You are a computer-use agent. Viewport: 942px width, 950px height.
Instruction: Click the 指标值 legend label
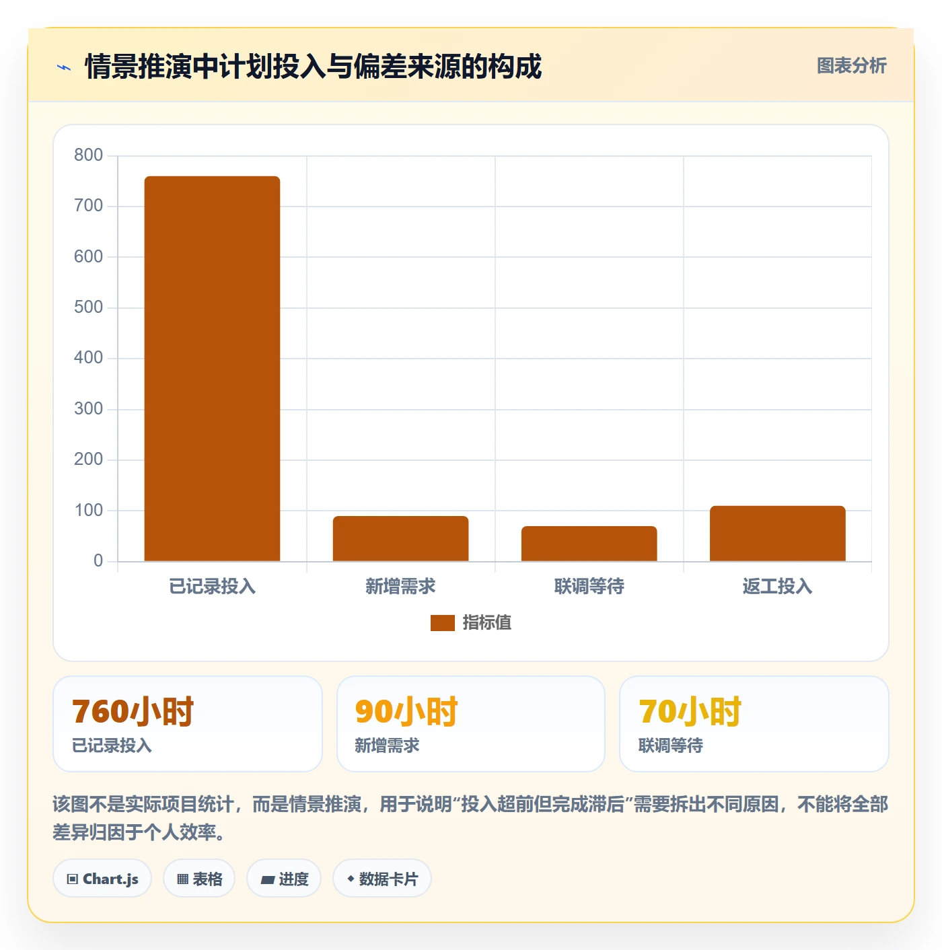click(x=487, y=623)
